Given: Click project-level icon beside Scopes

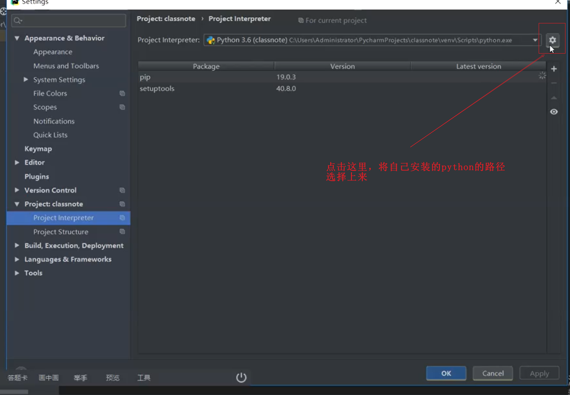Looking at the screenshot, I should (122, 107).
